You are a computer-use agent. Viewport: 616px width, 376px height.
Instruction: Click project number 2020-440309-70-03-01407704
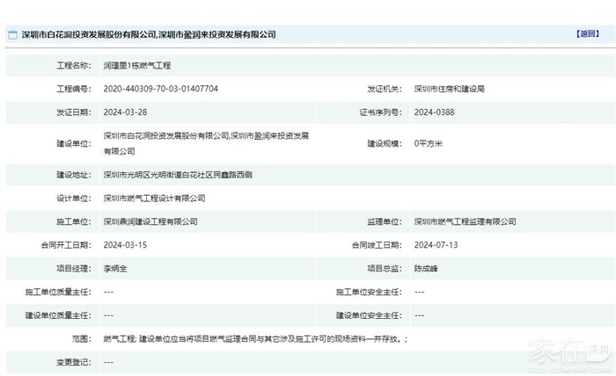[x=160, y=89]
